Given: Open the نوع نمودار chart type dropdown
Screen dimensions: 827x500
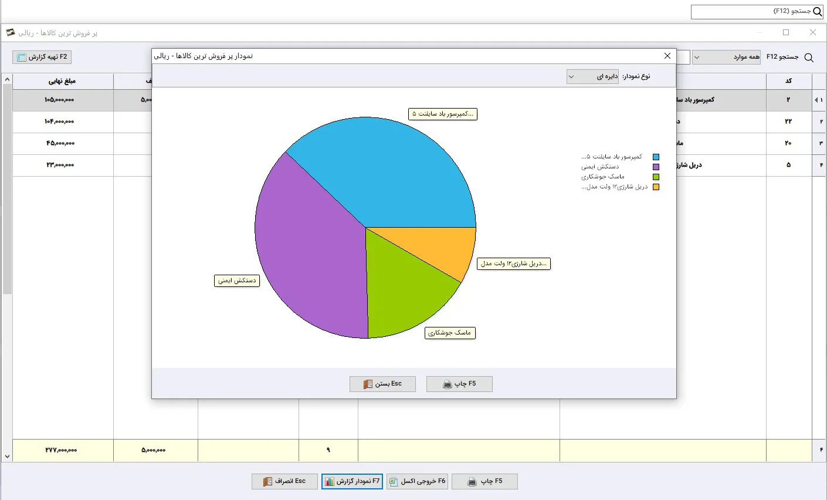Looking at the screenshot, I should pyautogui.click(x=592, y=76).
